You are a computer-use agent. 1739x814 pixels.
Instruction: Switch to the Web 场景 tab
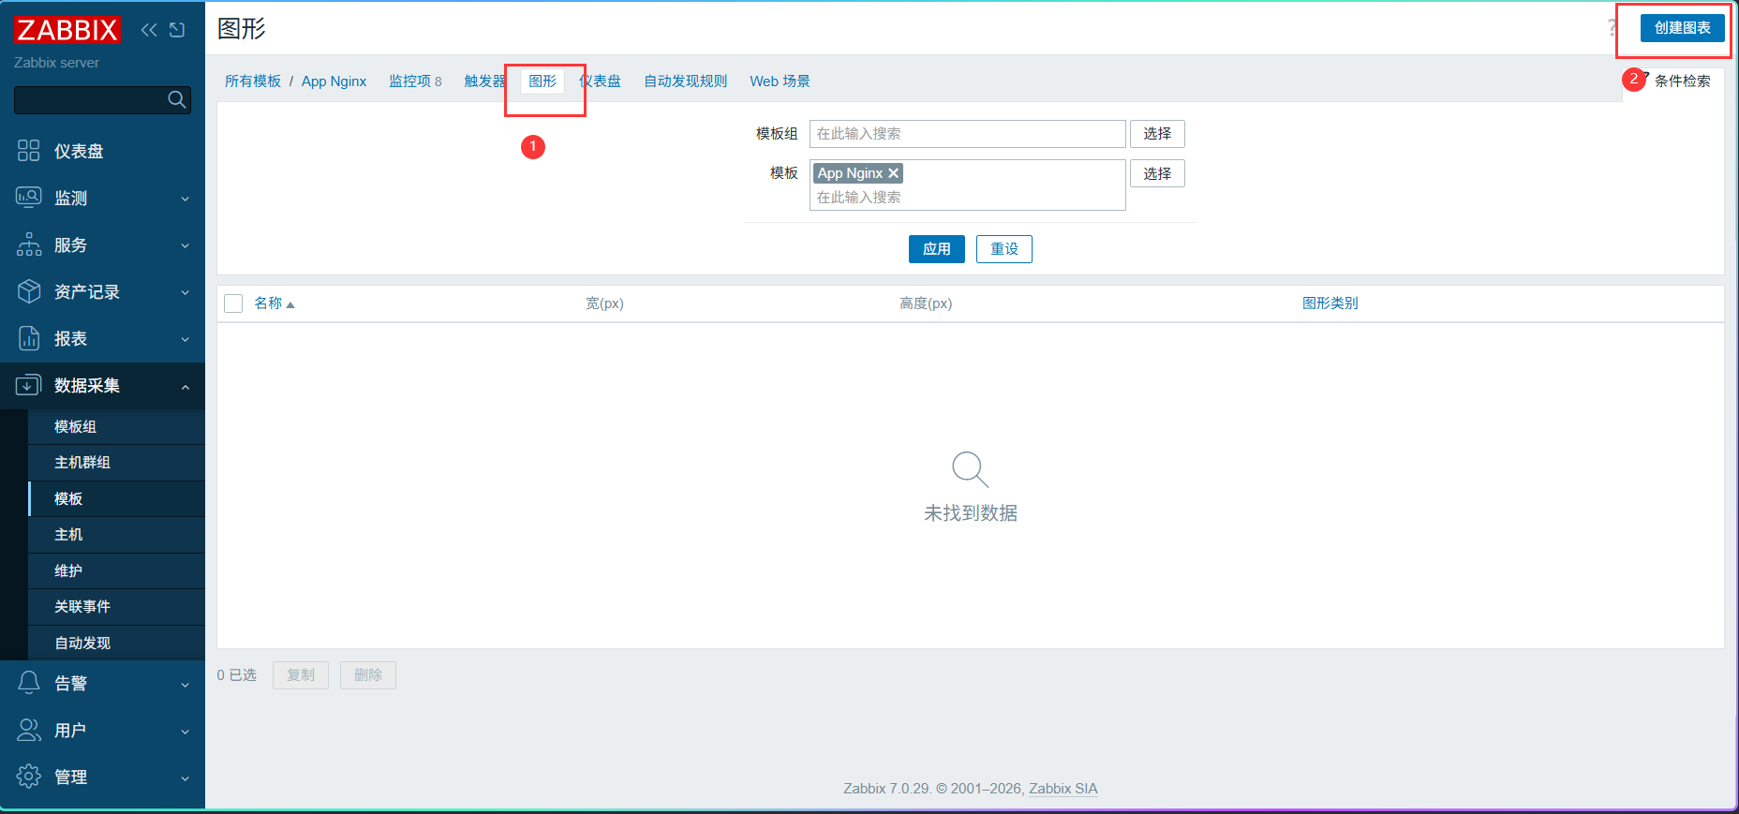[x=780, y=81]
